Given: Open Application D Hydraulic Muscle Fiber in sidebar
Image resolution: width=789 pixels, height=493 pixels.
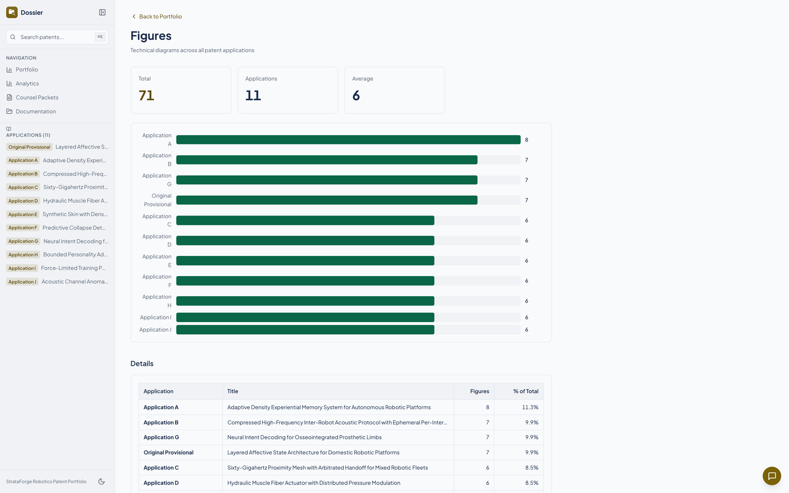Looking at the screenshot, I should (57, 201).
